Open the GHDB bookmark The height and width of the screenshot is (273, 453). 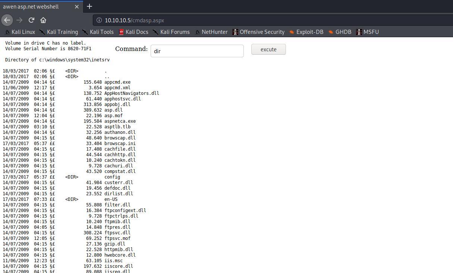[340, 32]
